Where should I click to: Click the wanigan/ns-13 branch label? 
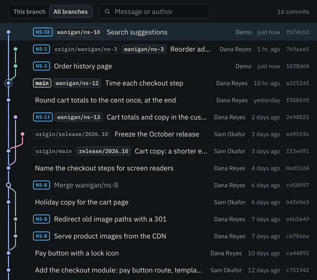click(78, 117)
